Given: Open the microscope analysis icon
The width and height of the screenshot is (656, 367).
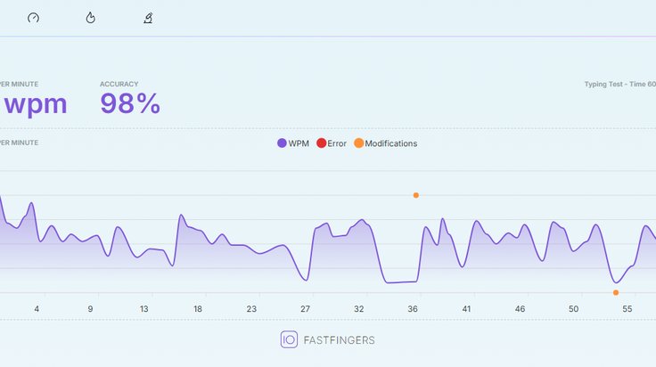Looking at the screenshot, I should (x=148, y=18).
